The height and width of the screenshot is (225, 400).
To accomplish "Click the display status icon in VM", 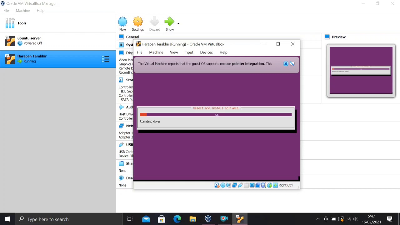I will click(252, 185).
